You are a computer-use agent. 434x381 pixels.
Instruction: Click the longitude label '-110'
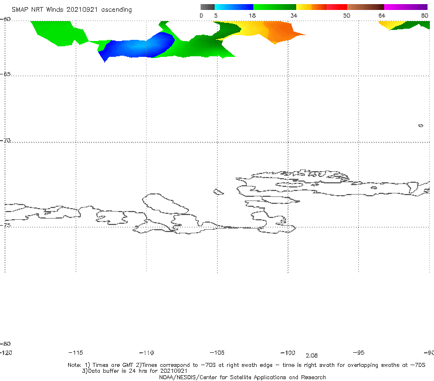pyautogui.click(x=147, y=353)
